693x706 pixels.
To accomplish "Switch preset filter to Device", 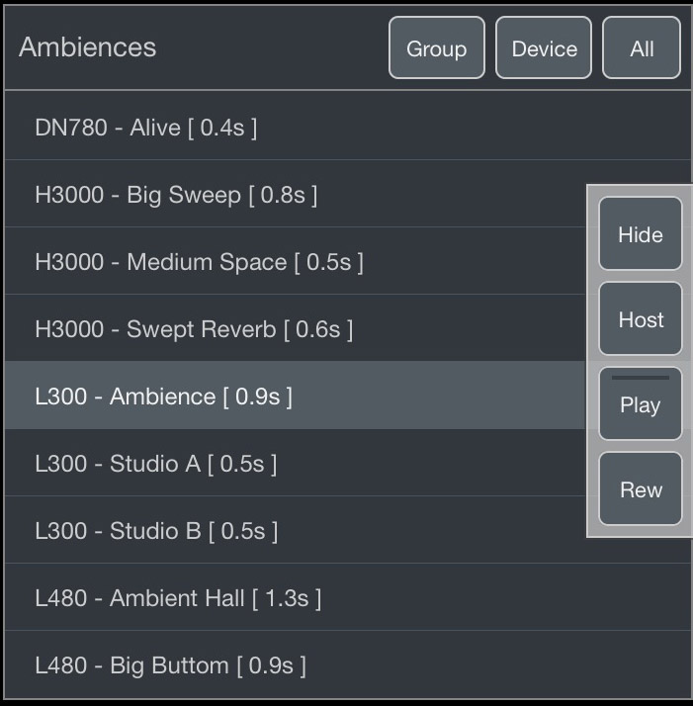I will point(544,47).
